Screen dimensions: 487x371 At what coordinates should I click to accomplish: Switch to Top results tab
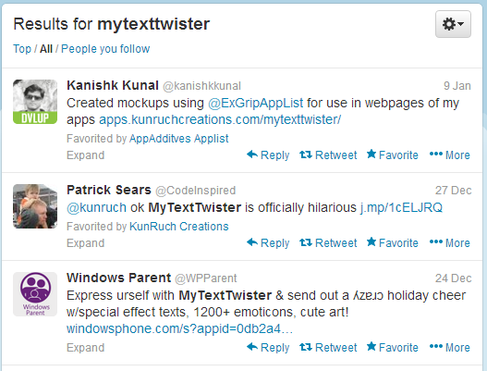click(x=22, y=49)
